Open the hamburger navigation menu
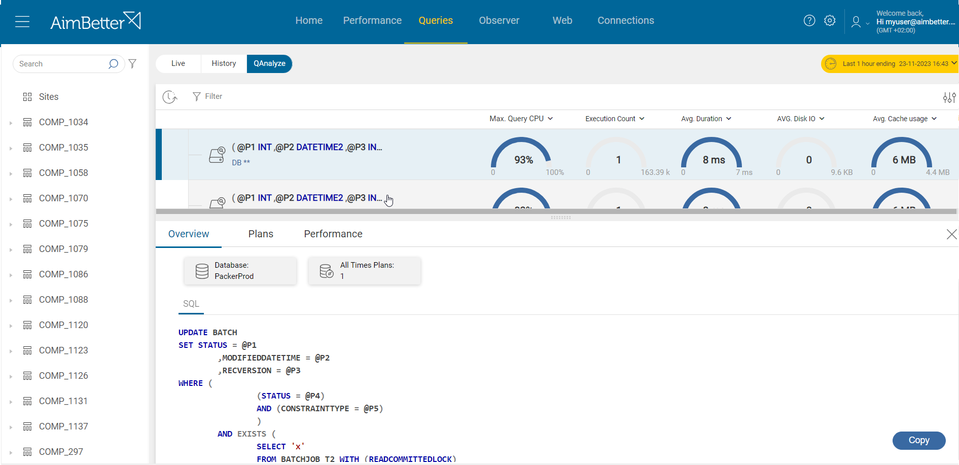This screenshot has width=959, height=465. pyautogui.click(x=22, y=22)
